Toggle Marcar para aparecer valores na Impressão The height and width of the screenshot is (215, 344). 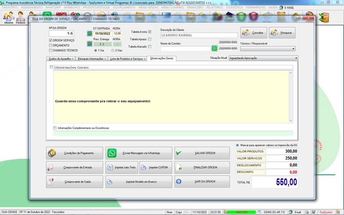[x=237, y=145]
